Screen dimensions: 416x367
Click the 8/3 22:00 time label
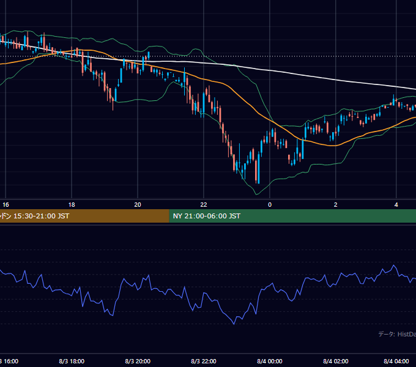click(204, 361)
